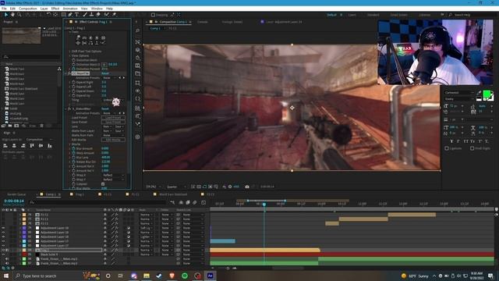
Task: Open the Soft Light blend mode dropdown
Action: click(x=147, y=228)
